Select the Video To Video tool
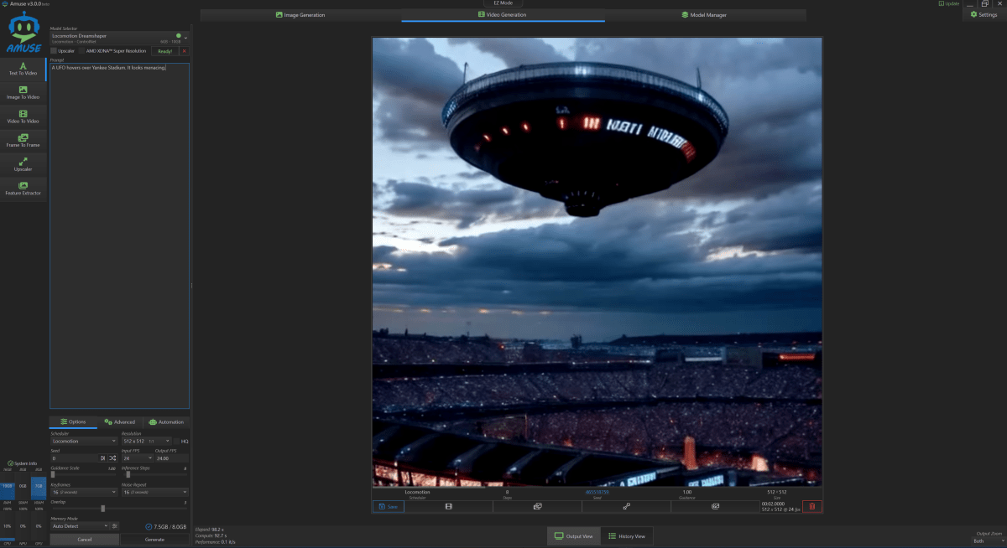The image size is (1007, 548). click(x=23, y=116)
